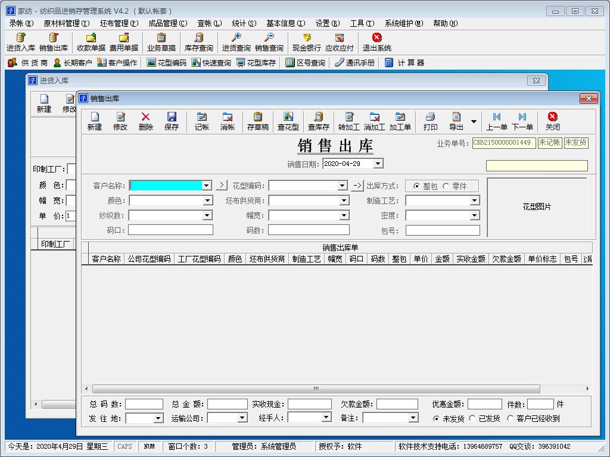610x457 pixels.
Task: Click 查库存 icon
Action: (x=319, y=121)
